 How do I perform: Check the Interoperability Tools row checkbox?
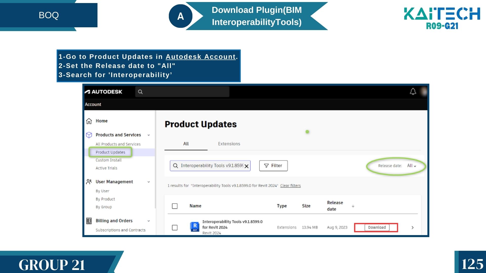pos(175,227)
